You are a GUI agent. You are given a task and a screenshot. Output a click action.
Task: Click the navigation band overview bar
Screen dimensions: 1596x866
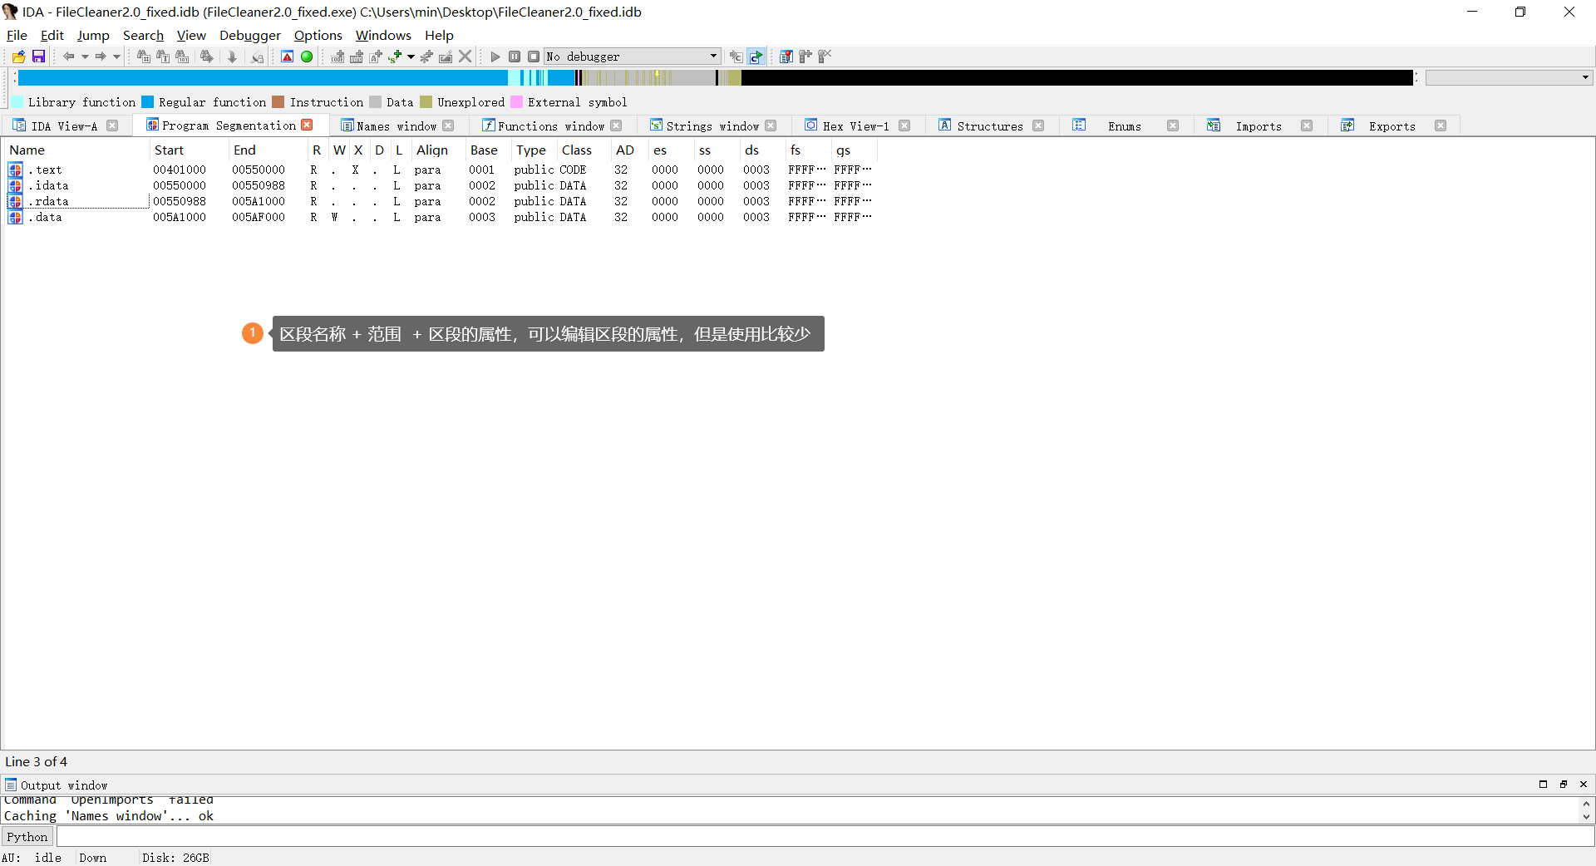tap(715, 77)
